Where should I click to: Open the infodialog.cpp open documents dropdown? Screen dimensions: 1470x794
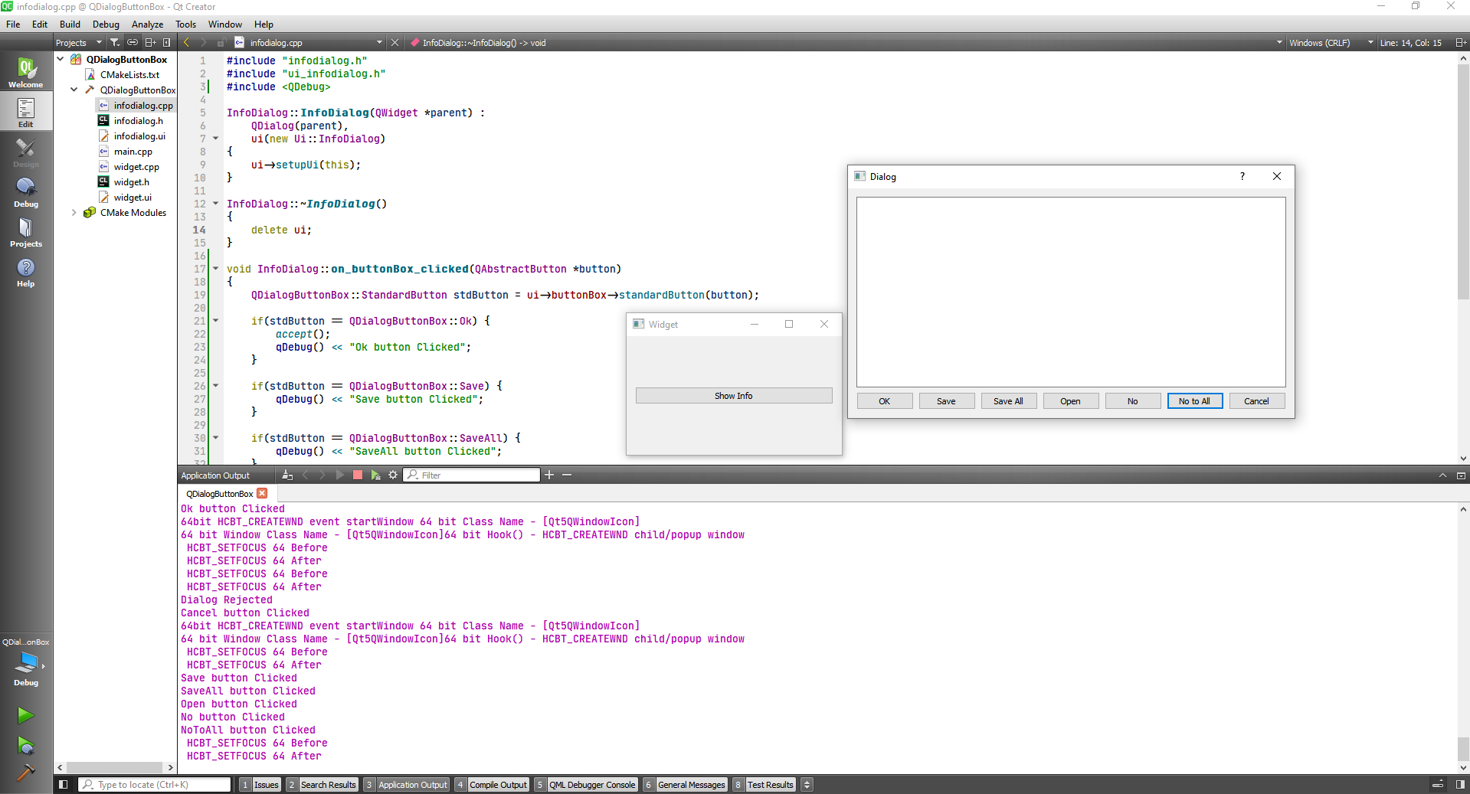click(379, 43)
